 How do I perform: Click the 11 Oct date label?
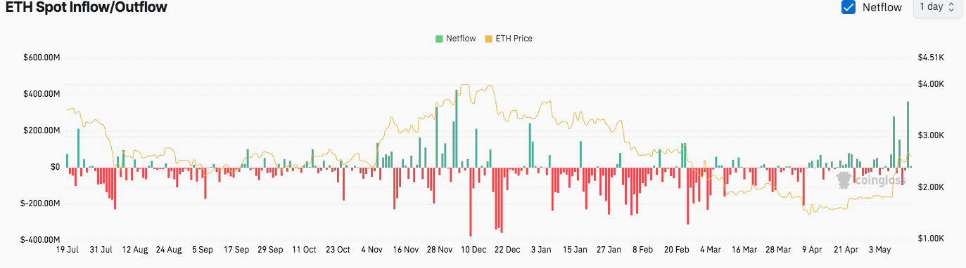304,249
